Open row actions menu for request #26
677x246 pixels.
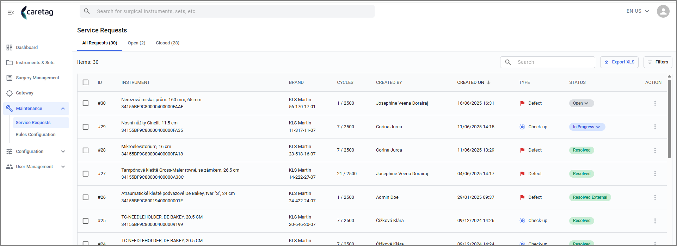tap(655, 197)
